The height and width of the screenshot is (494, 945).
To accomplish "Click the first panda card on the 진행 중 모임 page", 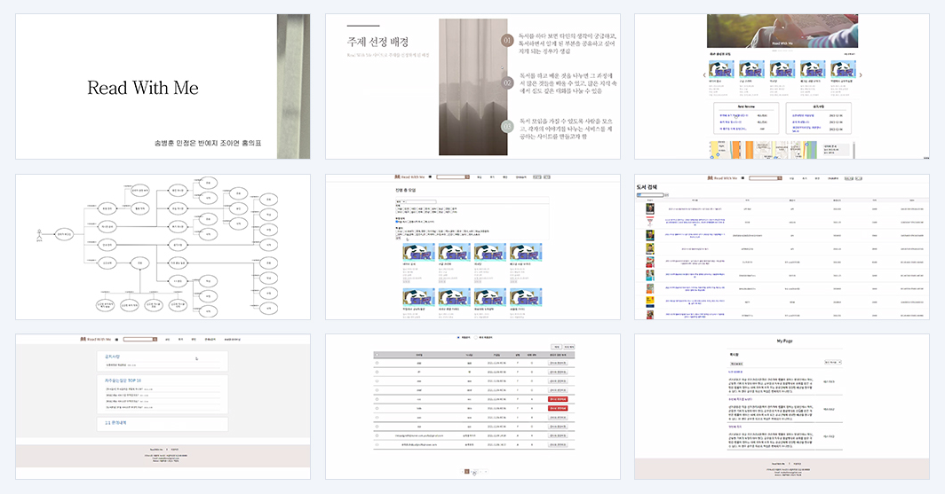I will point(418,252).
